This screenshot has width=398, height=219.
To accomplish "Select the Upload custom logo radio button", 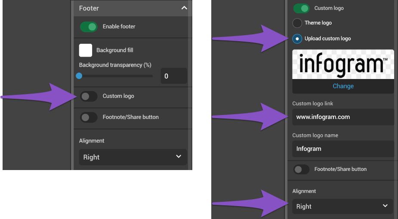I will 297,39.
